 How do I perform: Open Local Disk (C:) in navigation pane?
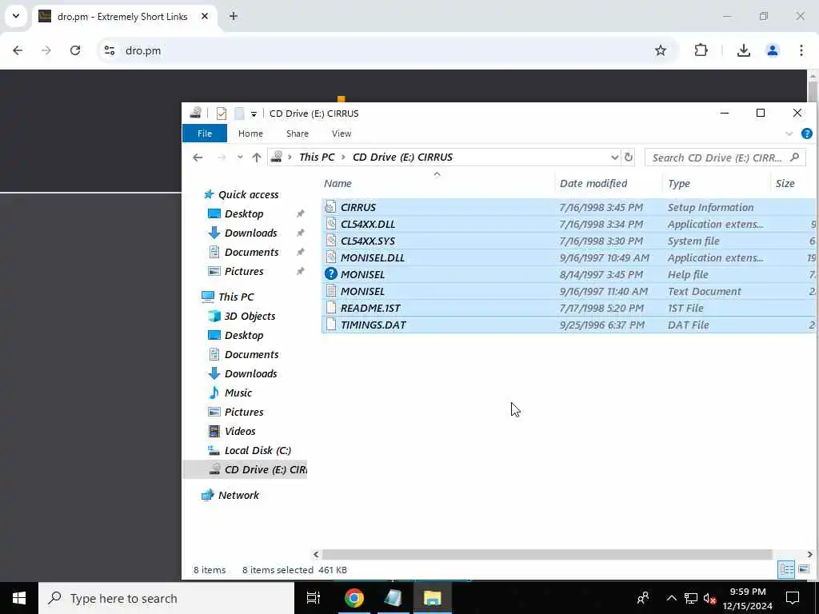click(258, 450)
